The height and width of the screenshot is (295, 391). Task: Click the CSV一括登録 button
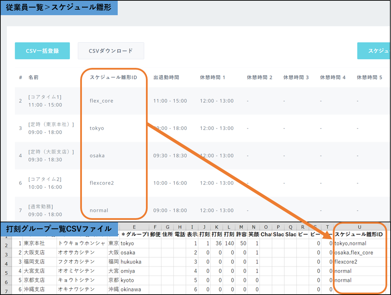(42, 51)
